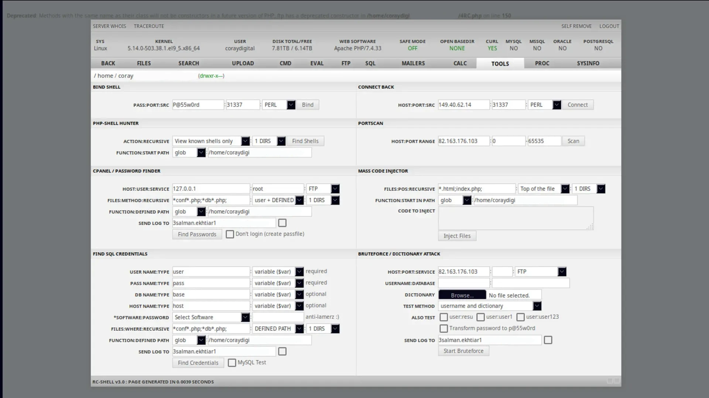This screenshot has width=709, height=398.
Task: Open the FTP tab
Action: (346, 63)
